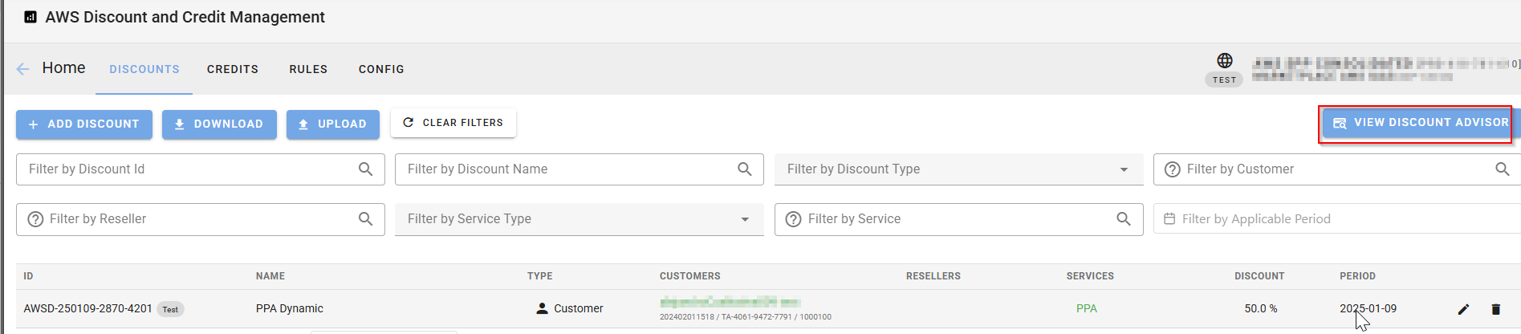Click the back arrow next to Home

click(x=22, y=69)
